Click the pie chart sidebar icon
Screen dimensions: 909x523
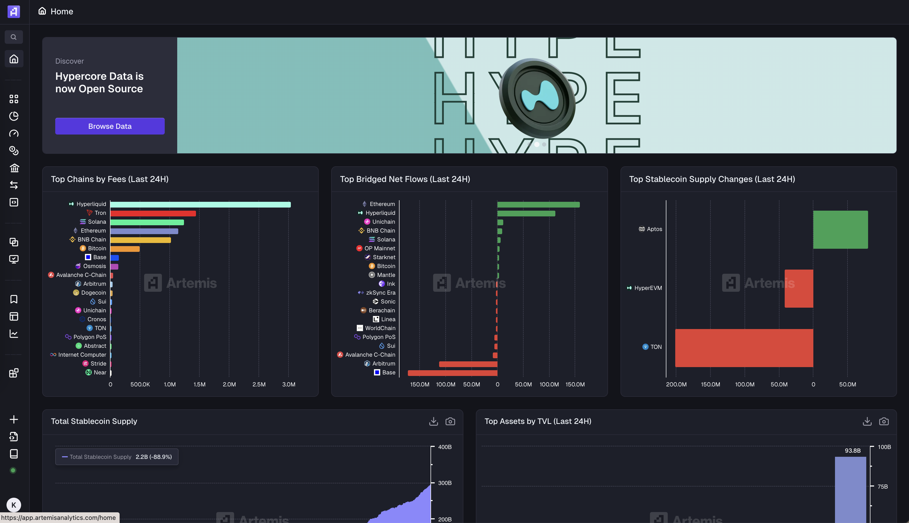coord(14,116)
